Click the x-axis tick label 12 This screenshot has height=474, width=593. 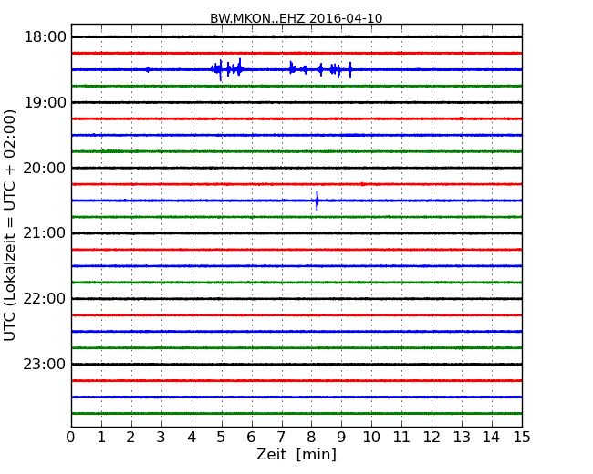[x=432, y=438]
